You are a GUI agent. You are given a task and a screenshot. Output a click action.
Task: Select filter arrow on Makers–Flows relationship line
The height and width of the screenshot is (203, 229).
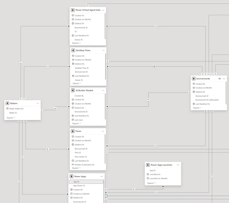click(47, 149)
